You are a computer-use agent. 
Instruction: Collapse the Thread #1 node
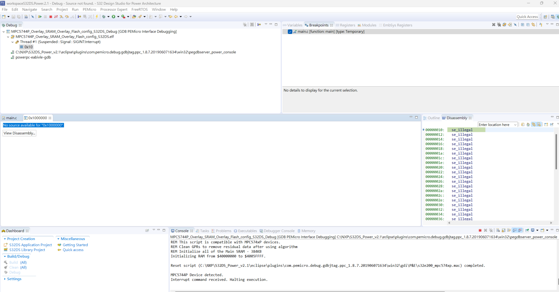pyautogui.click(x=13, y=42)
